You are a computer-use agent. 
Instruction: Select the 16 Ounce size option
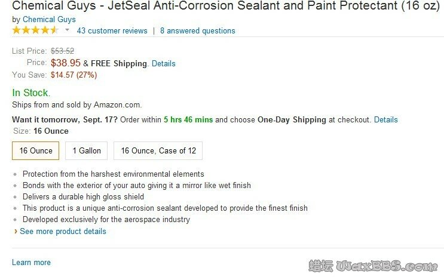click(36, 150)
